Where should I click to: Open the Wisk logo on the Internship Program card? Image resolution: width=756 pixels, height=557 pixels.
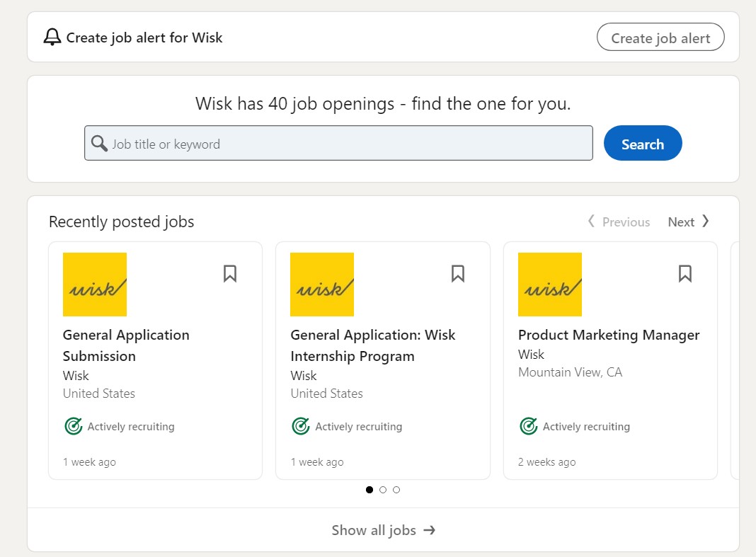tap(322, 284)
